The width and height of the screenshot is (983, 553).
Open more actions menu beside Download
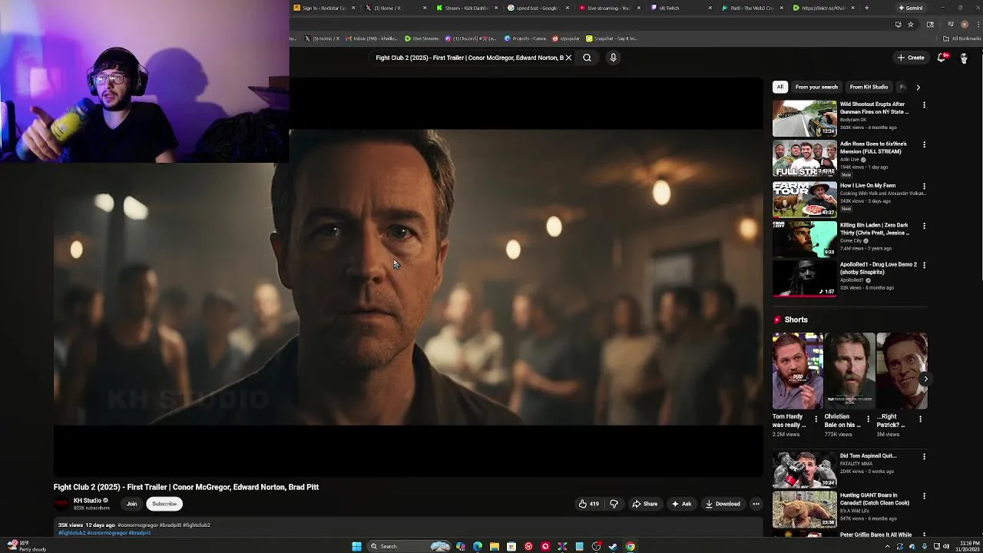[x=756, y=504]
